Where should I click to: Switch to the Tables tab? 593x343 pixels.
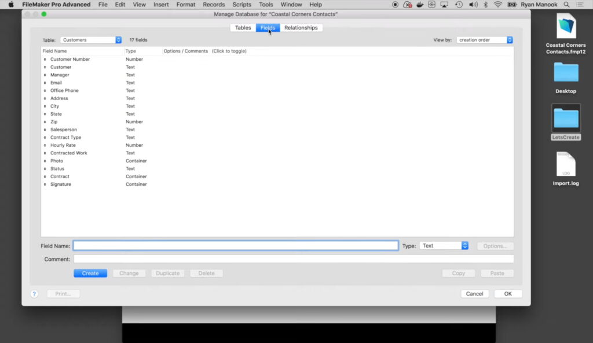coord(243,28)
